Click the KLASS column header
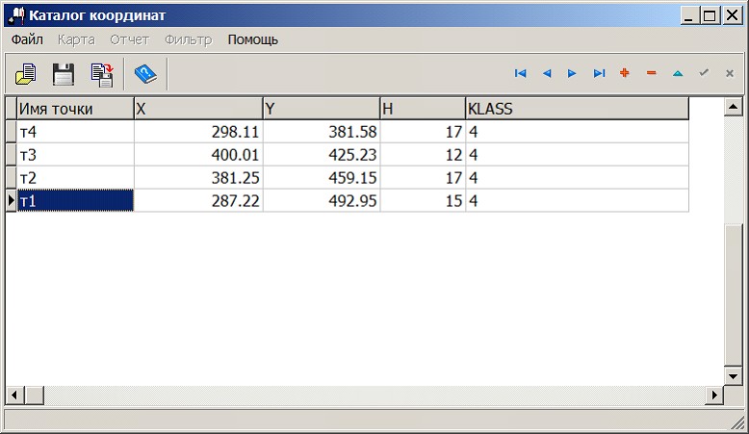 point(577,109)
